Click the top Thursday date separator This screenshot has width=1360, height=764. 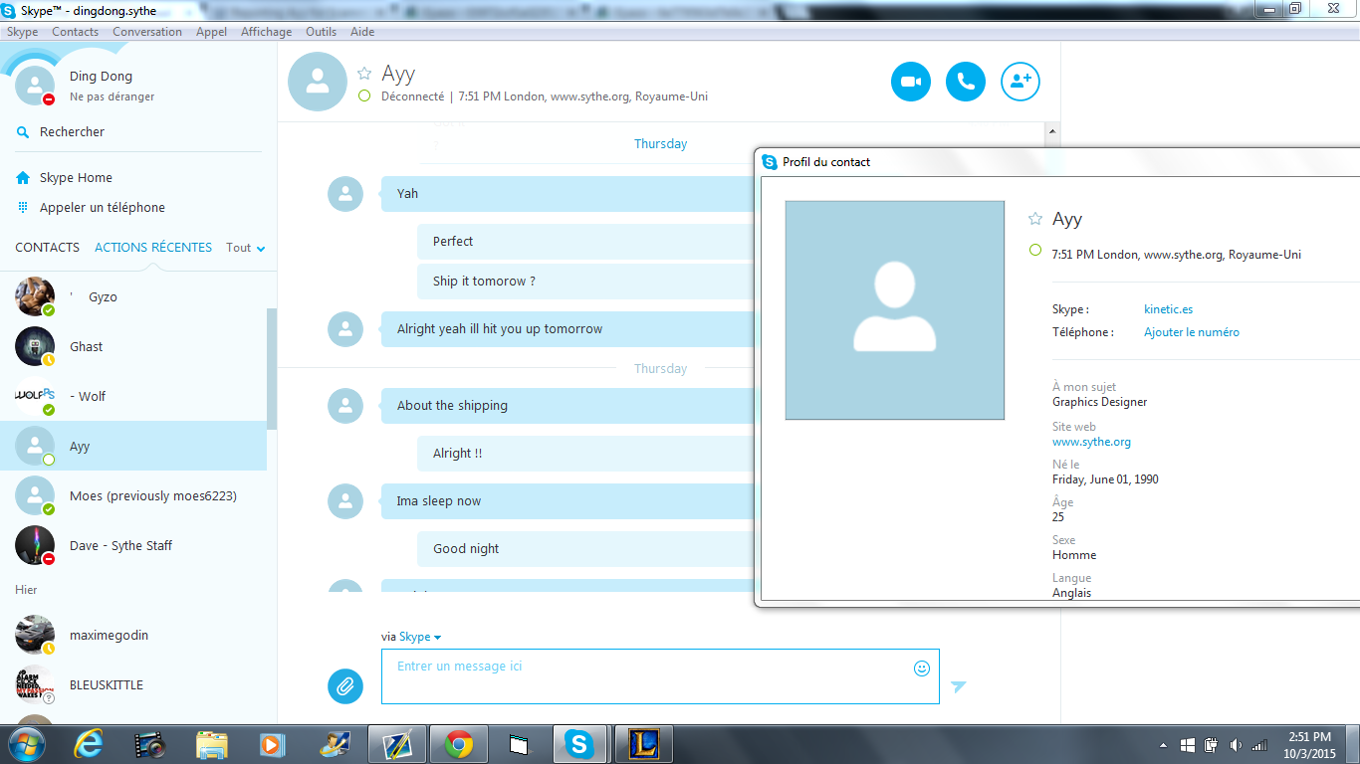(x=661, y=144)
